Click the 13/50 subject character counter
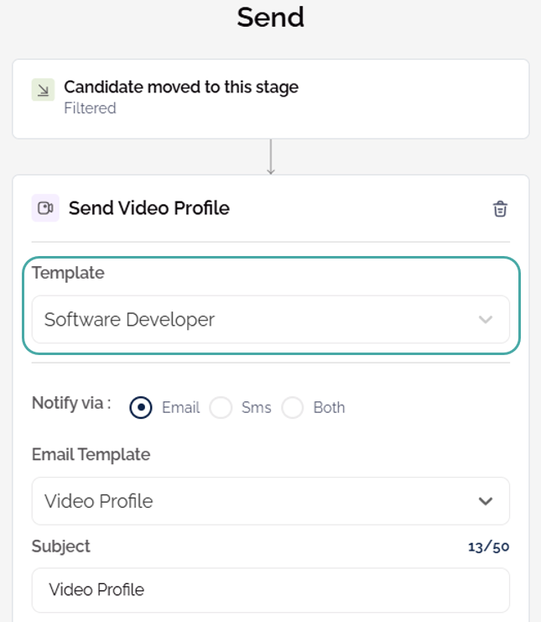This screenshot has height=622, width=541. [x=488, y=547]
